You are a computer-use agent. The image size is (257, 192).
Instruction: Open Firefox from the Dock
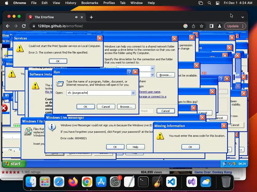tap(73, 182)
